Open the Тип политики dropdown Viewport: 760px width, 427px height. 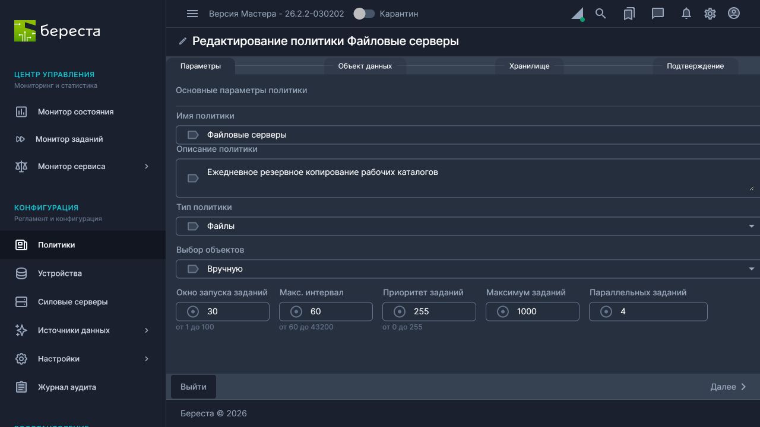[468, 226]
